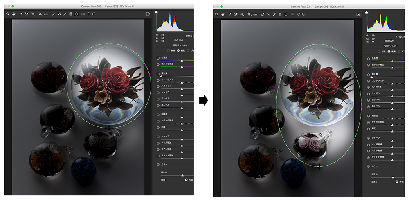
Task: Open preferences list icon in left window
Action: (83, 14)
